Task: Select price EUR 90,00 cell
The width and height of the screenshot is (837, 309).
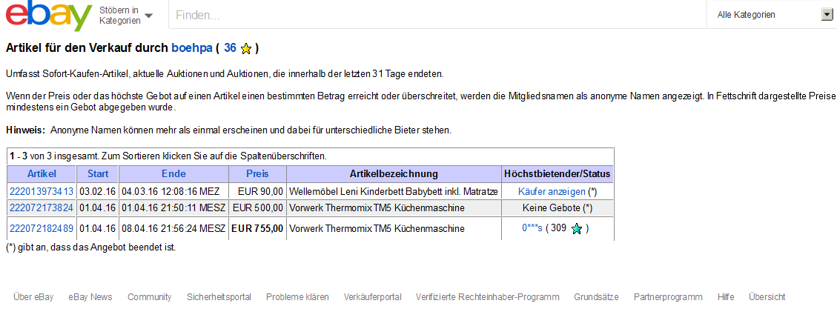Action: [x=258, y=191]
